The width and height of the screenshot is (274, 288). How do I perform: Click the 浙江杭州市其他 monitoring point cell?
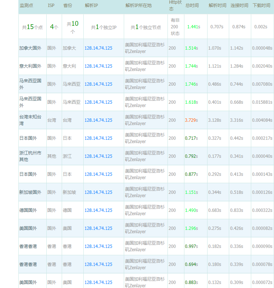pyautogui.click(x=30, y=156)
